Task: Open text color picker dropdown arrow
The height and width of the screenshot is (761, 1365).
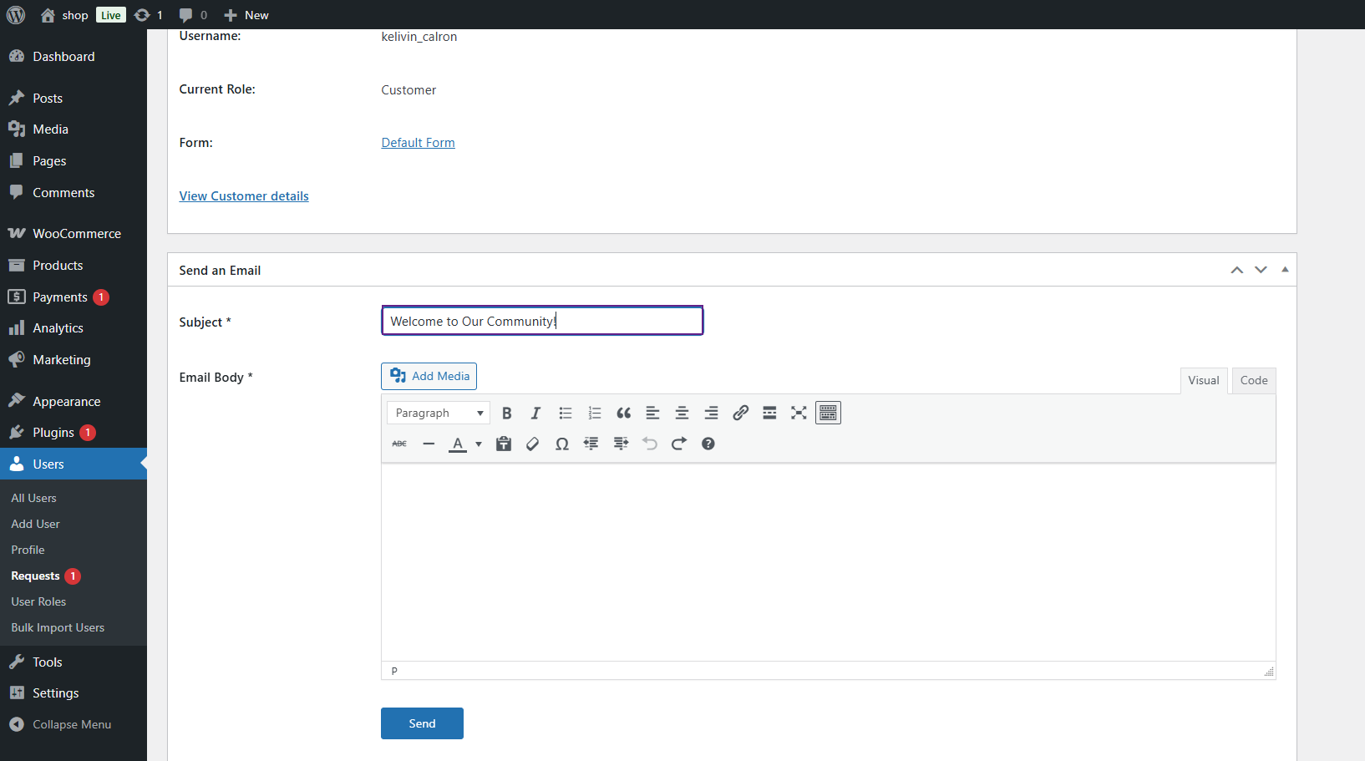Action: pos(479,444)
